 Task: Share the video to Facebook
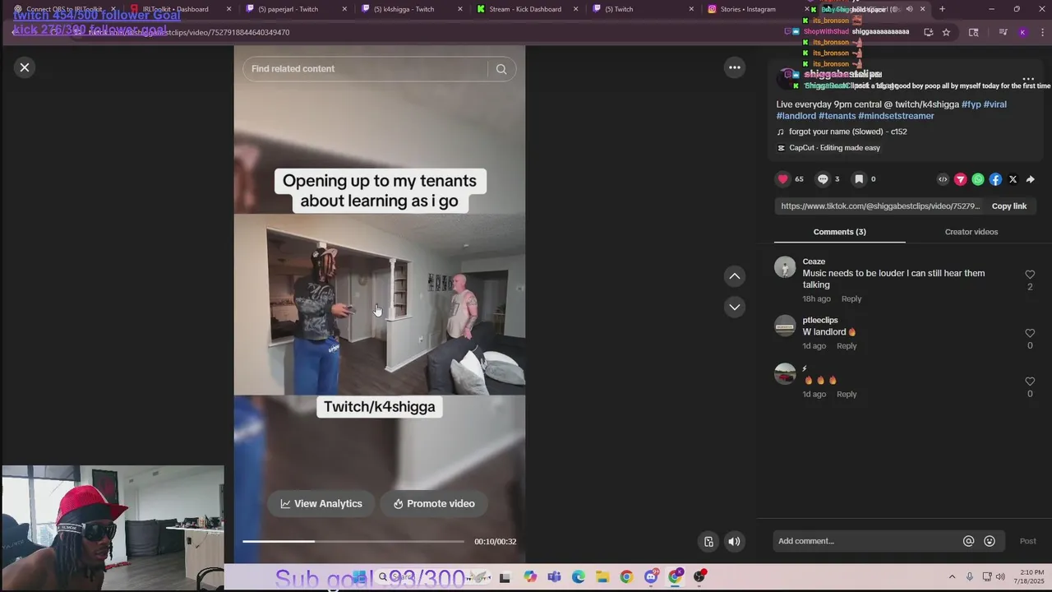[995, 179]
